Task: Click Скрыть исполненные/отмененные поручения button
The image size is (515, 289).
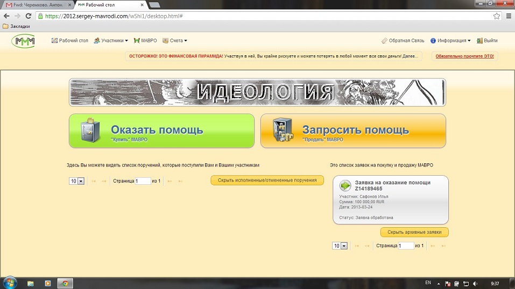Action: (x=267, y=180)
